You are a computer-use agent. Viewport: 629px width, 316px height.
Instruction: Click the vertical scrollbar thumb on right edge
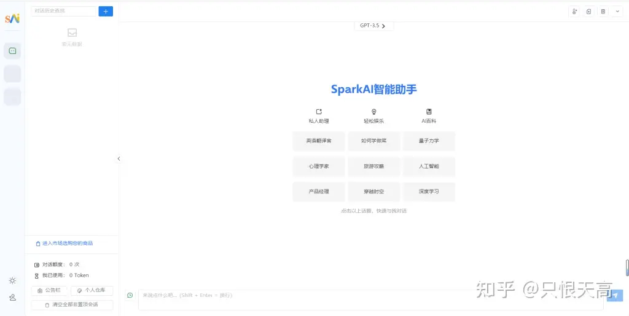click(627, 268)
